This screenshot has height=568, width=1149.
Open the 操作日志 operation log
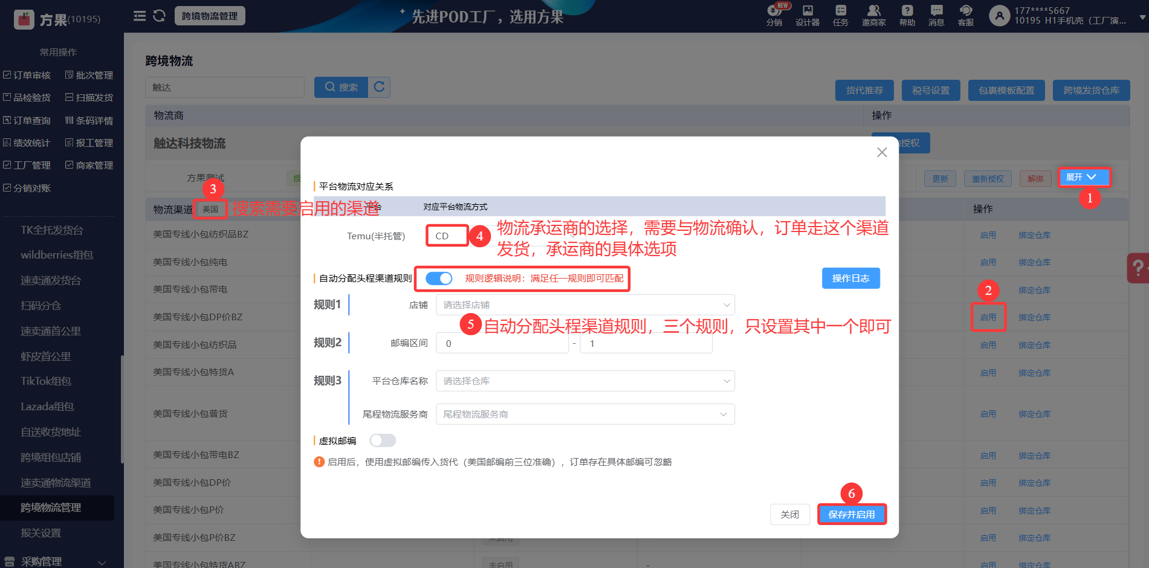click(x=850, y=278)
